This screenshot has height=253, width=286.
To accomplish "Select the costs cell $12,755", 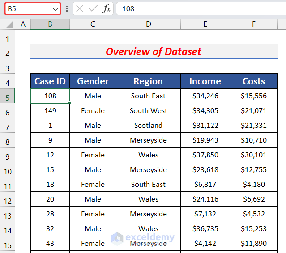I will coord(254,169).
